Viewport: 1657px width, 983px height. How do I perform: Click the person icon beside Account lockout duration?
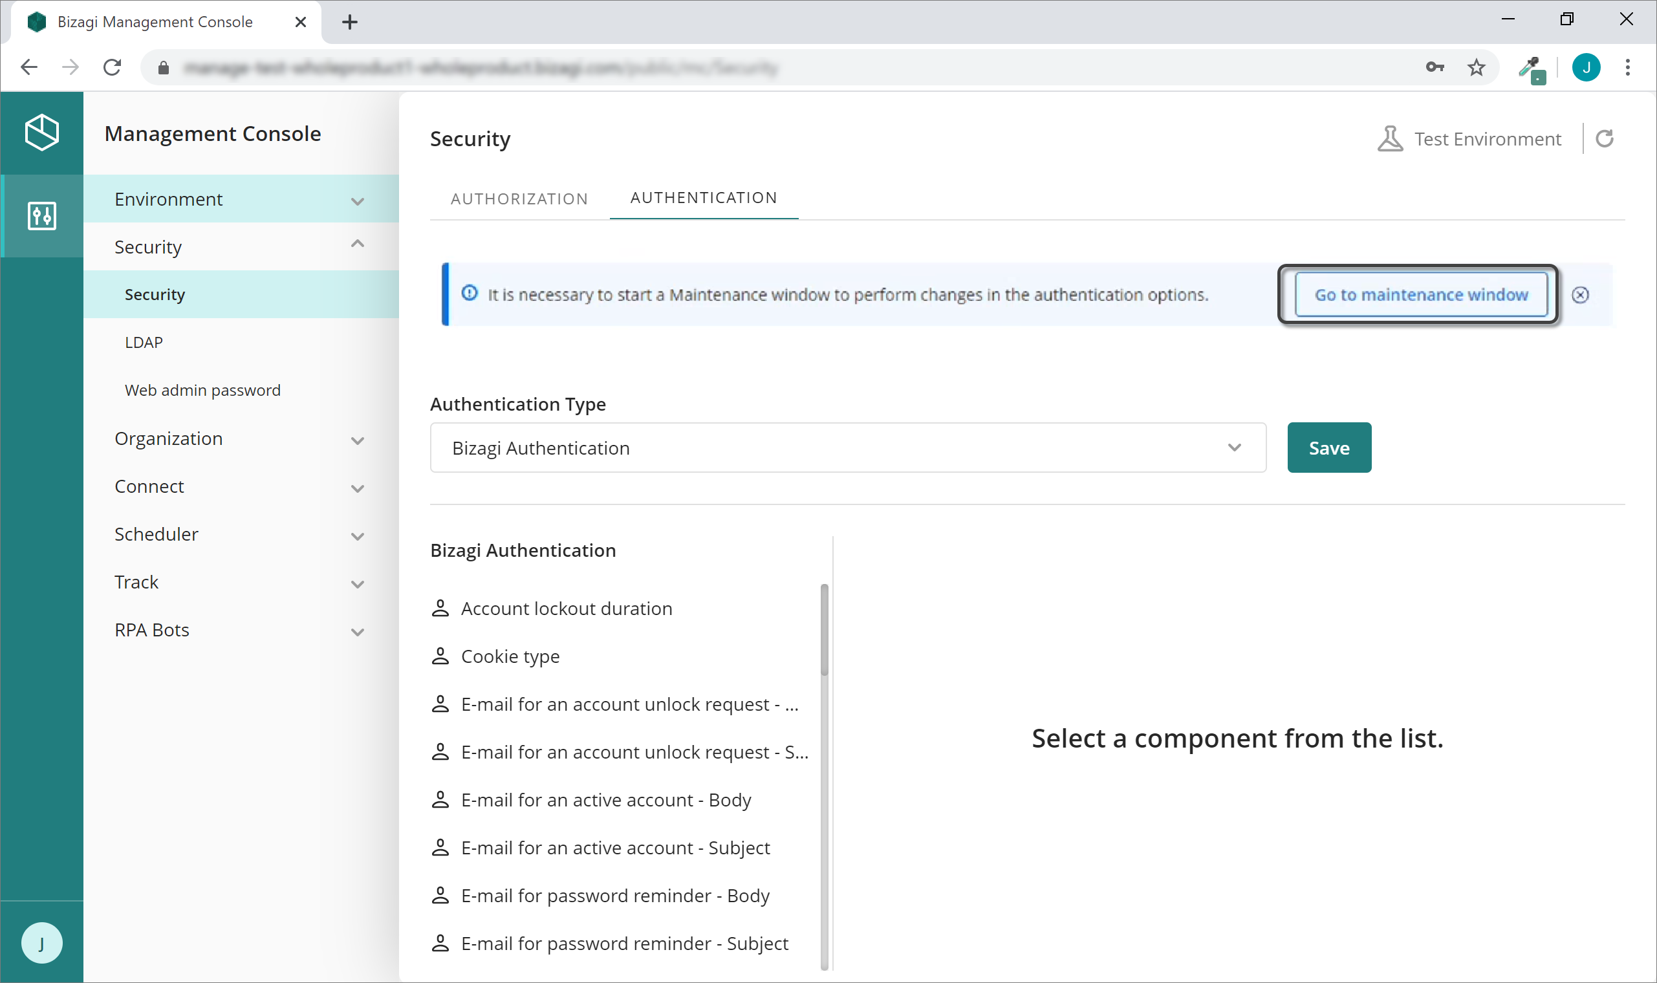(440, 608)
